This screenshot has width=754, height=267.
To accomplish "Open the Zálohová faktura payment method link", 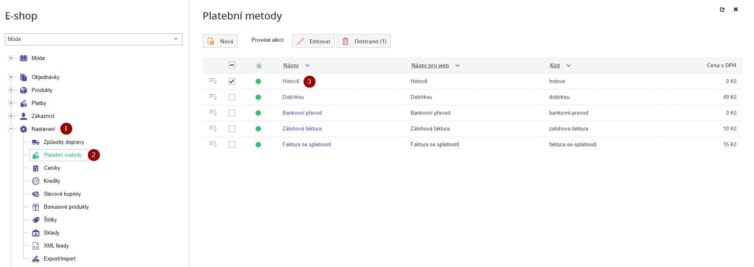I will pyautogui.click(x=302, y=129).
